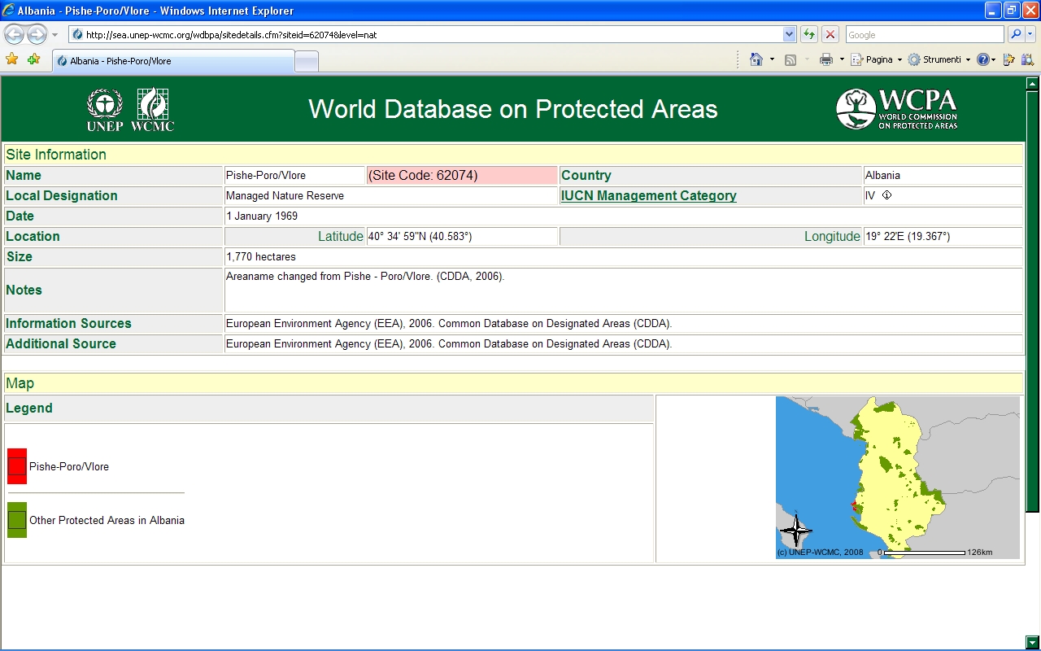Click the info icon next to IV
This screenshot has width=1041, height=651.
[887, 195]
